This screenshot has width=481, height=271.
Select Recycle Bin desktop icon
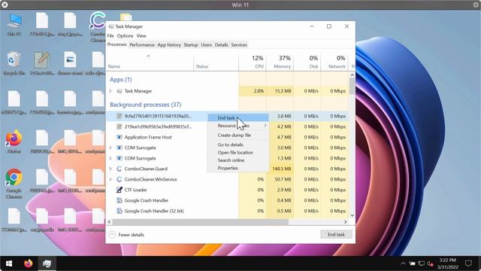14,64
